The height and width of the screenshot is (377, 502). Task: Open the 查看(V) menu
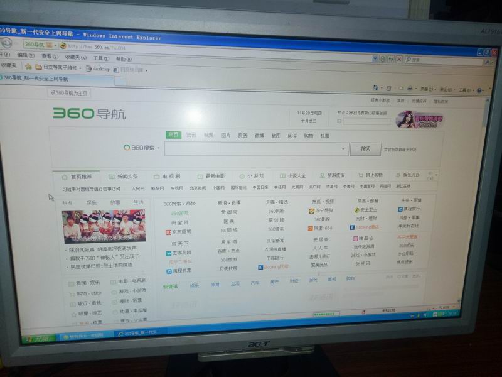50,56
